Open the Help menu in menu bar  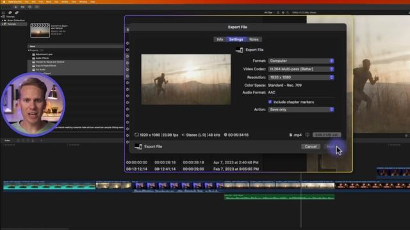92,2
